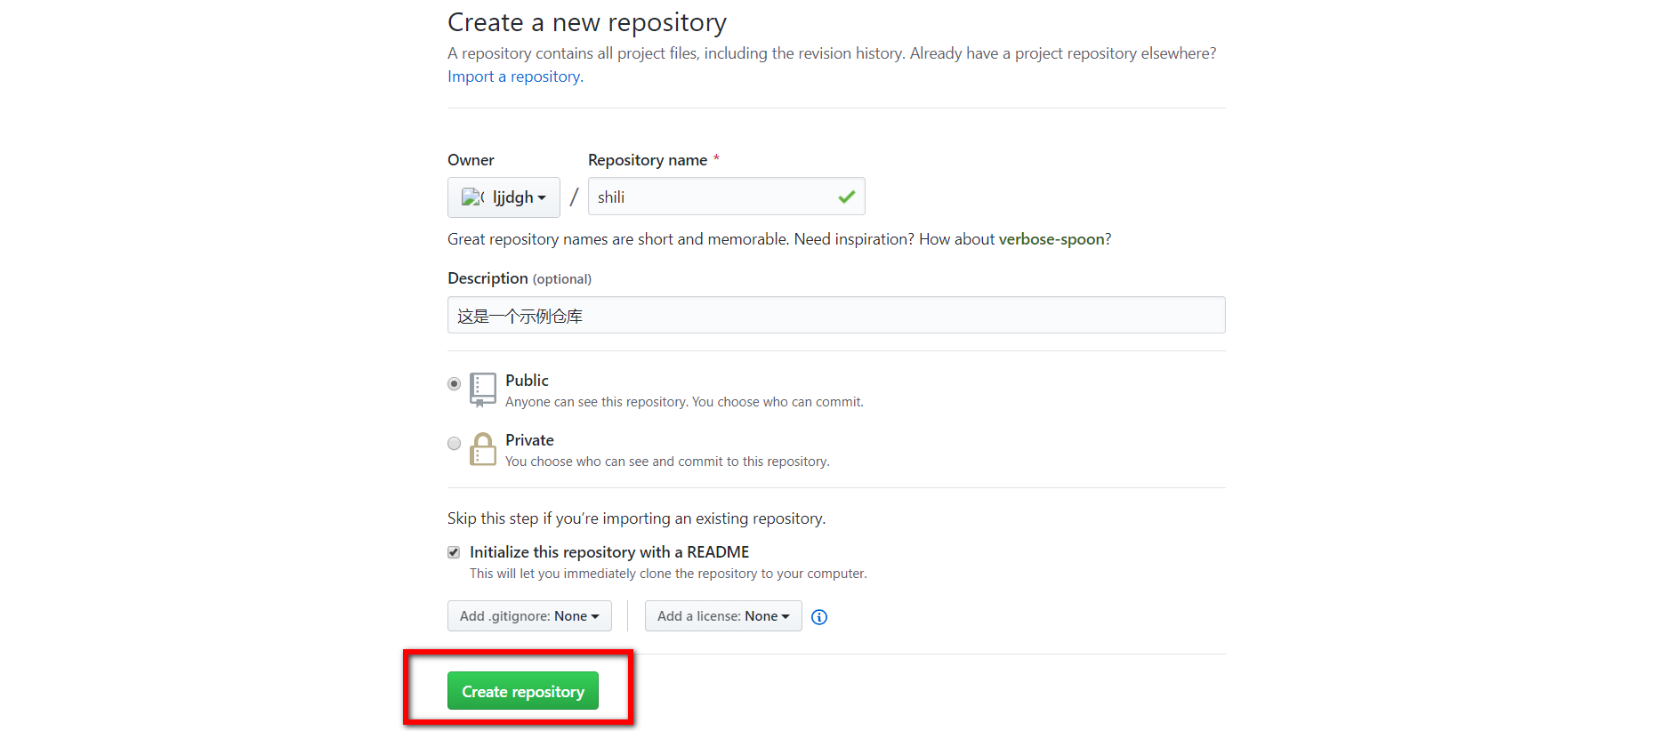The image size is (1676, 731).
Task: Select the Private radio button
Action: pos(455,444)
